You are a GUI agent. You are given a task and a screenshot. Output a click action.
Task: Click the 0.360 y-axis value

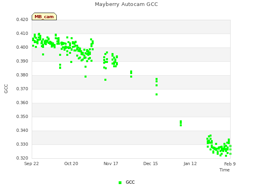click(x=22, y=103)
